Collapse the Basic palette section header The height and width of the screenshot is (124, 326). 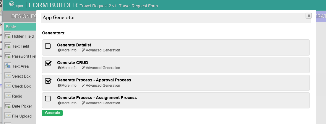click(20, 27)
